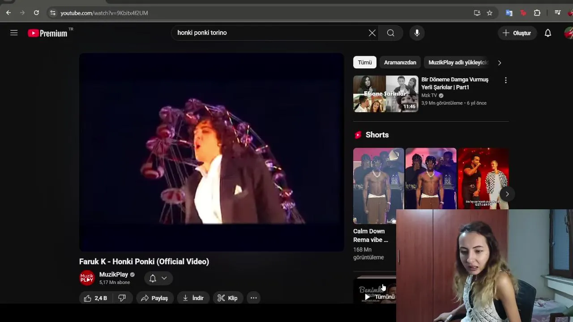573x322 pixels.
Task: Click the Paylaş share button
Action: tap(154, 298)
